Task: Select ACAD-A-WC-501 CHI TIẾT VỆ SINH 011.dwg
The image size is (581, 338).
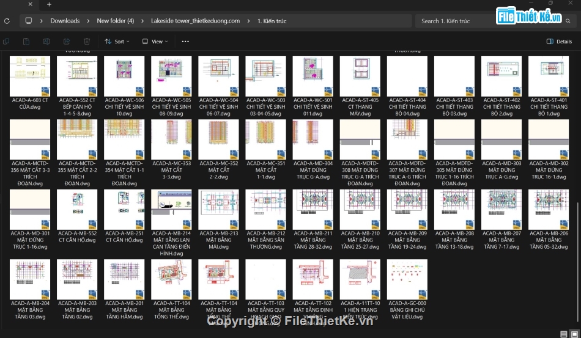Action: [313, 86]
